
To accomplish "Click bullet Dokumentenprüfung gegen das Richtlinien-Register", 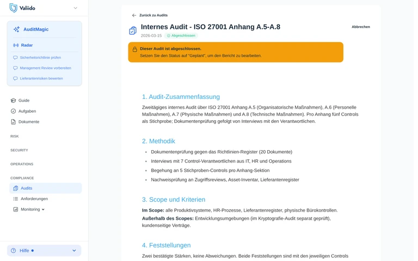I will tap(222, 152).
